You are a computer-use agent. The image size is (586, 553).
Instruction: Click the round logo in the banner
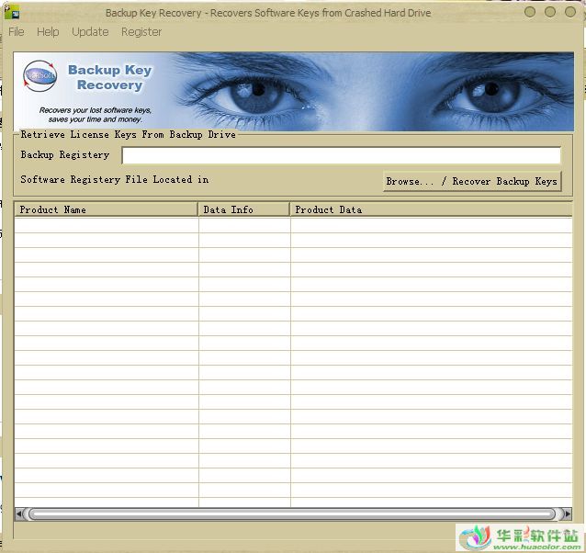click(39, 76)
